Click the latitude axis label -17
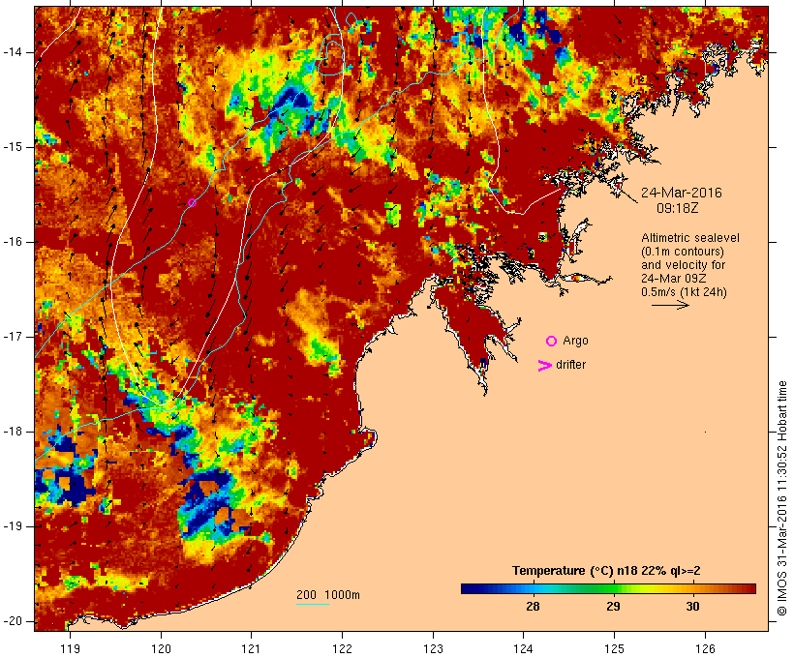Image resolution: width=794 pixels, height=658 pixels. pos(13,337)
